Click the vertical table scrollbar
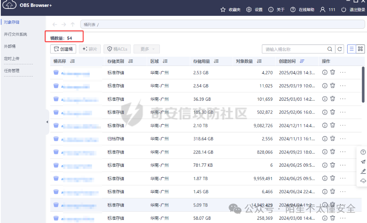The height and width of the screenshot is (223, 367). tap(363, 85)
